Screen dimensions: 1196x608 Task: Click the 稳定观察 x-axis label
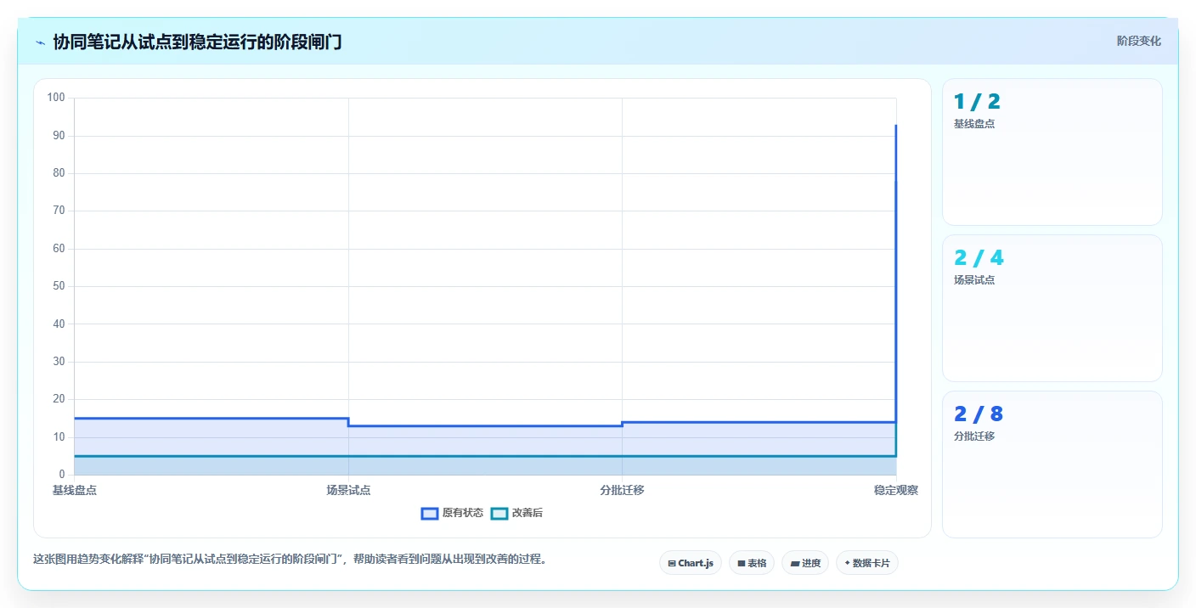896,490
